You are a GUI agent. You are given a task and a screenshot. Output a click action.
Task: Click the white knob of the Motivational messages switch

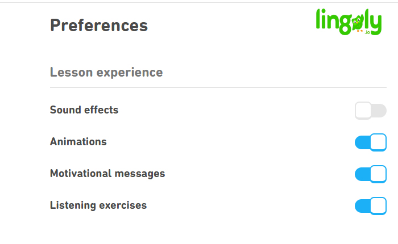point(378,174)
